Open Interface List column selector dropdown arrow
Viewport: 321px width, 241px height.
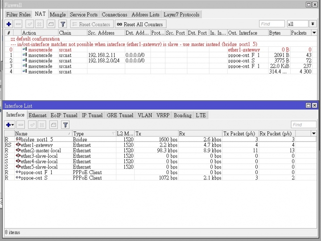pyautogui.click(x=313, y=134)
